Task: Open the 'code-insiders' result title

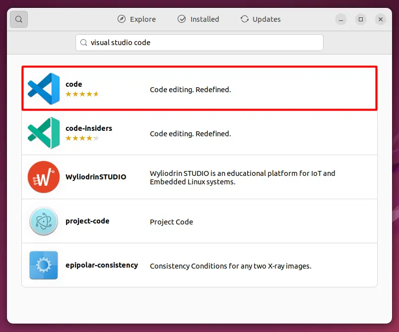Action: click(x=89, y=128)
